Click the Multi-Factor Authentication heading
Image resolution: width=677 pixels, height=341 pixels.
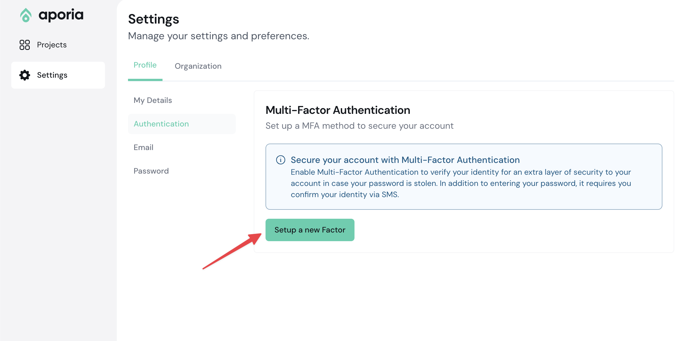(338, 110)
